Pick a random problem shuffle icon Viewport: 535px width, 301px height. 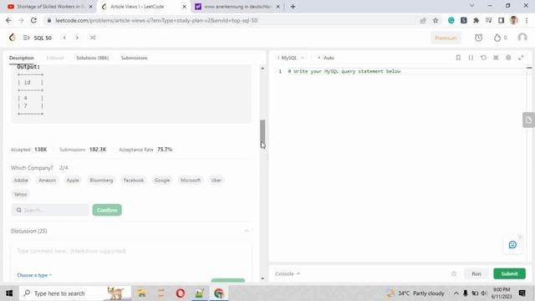[93, 38]
